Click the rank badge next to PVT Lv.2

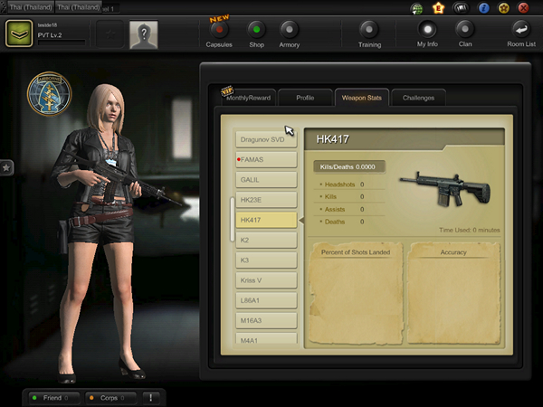(18, 34)
